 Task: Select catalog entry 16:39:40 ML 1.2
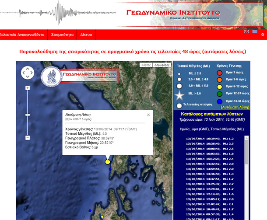coord(210,139)
